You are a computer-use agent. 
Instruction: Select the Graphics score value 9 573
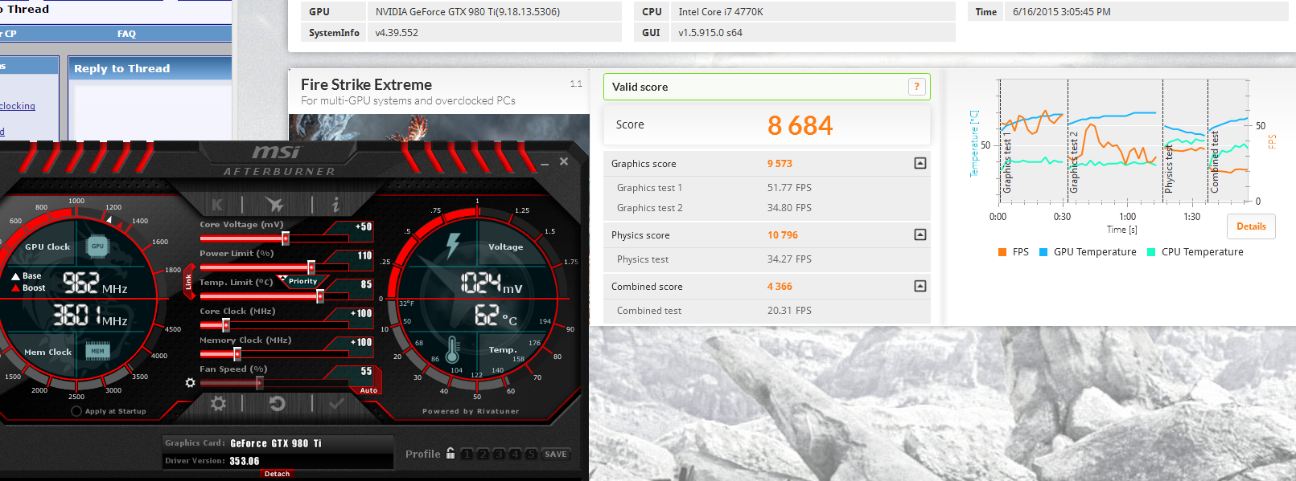(780, 163)
